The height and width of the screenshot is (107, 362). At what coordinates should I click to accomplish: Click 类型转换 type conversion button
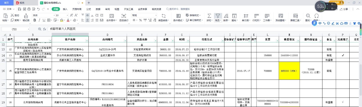coord(163,17)
